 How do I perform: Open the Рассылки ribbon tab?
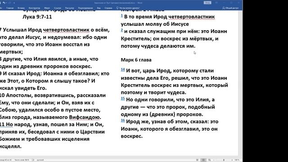(x=69, y=8)
